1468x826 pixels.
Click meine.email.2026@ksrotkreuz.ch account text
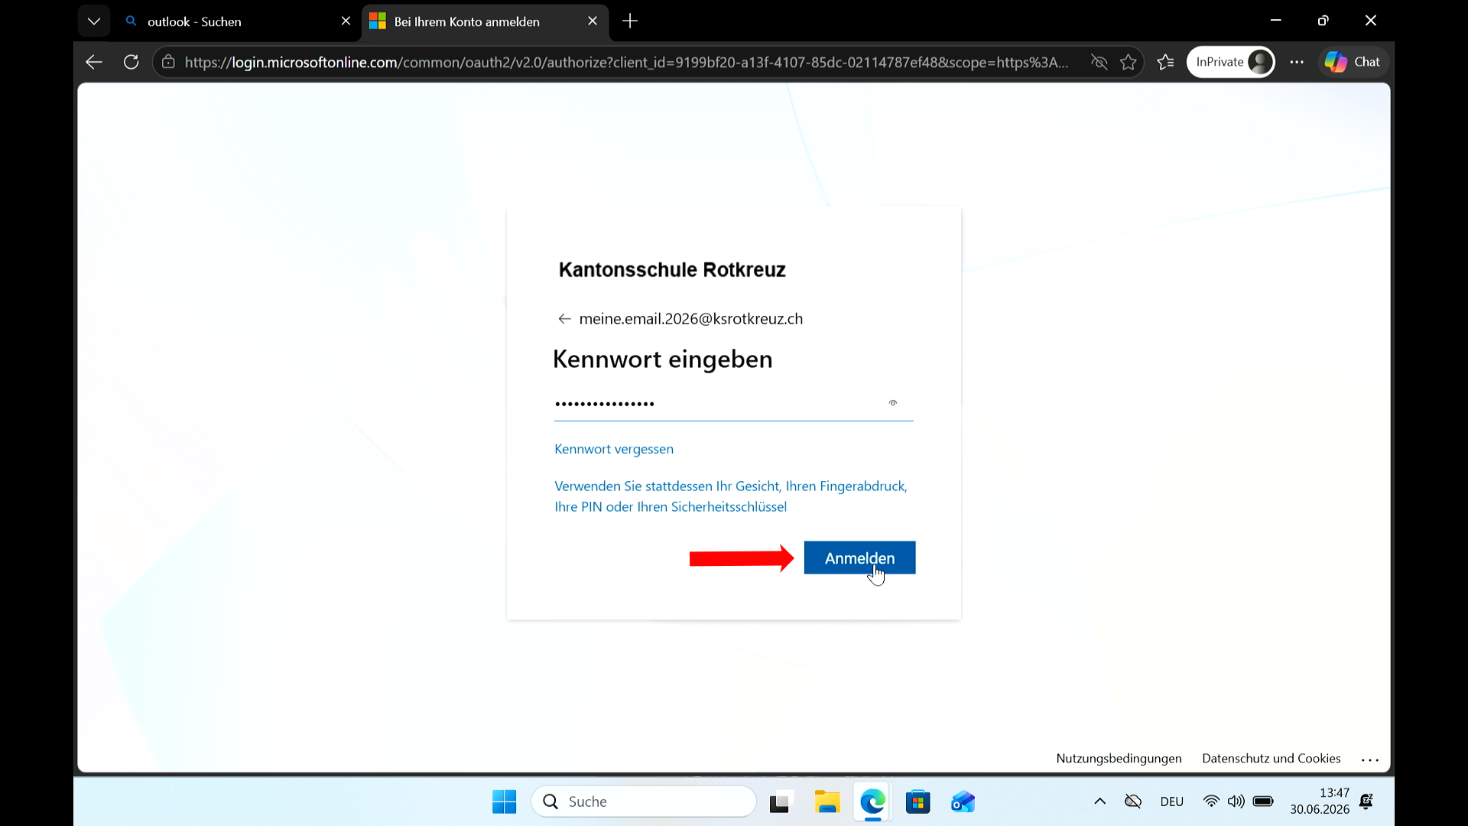[x=691, y=319]
